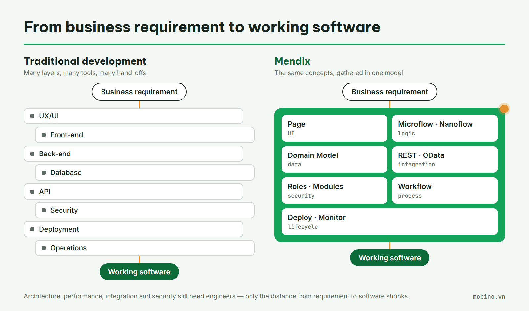Screen dimensions: 529x311
Task: Open the Deploy · Monitor lifecycle card
Action: click(x=390, y=222)
